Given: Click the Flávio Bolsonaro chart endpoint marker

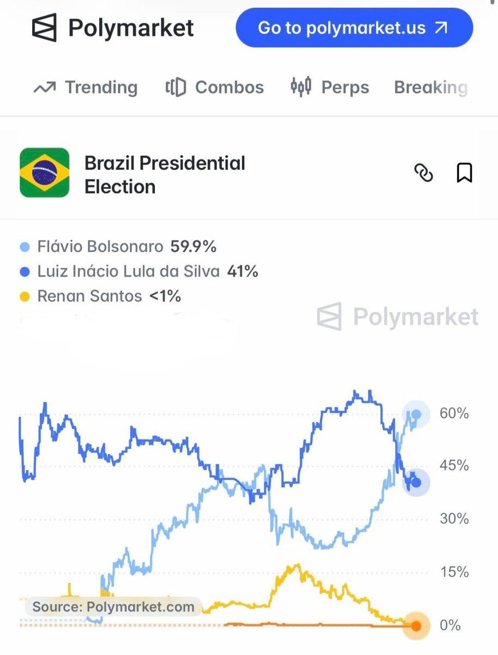Looking at the screenshot, I should 416,414.
